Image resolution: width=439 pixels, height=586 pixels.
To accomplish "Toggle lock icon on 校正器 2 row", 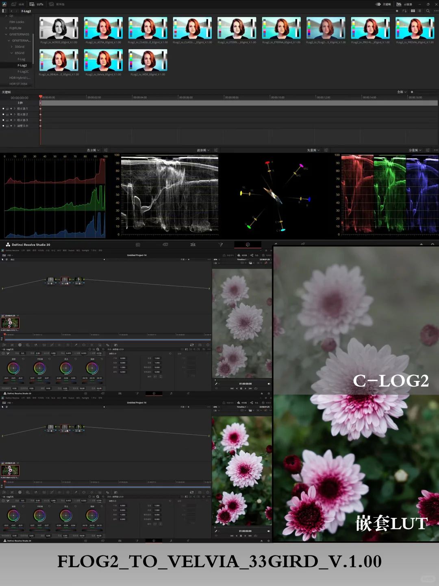I will (x=7, y=114).
